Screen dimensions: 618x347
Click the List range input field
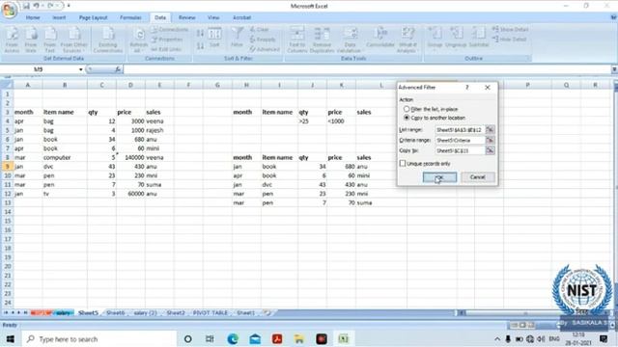[x=460, y=130]
